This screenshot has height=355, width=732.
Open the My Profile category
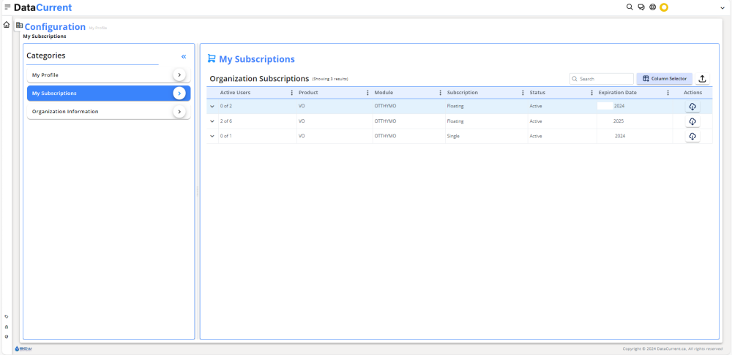[109, 75]
